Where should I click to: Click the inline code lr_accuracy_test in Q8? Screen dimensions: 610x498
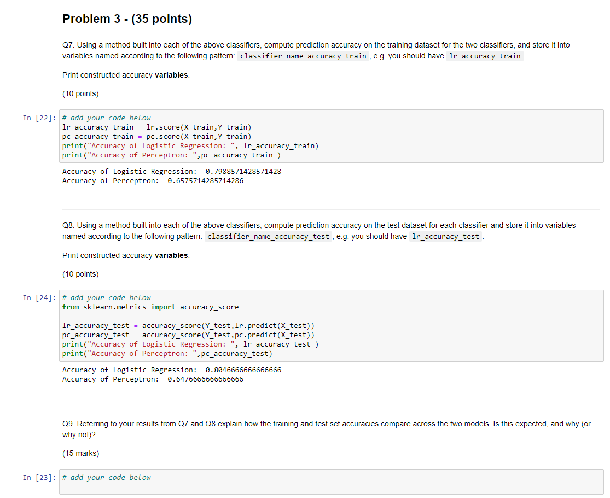coord(445,236)
